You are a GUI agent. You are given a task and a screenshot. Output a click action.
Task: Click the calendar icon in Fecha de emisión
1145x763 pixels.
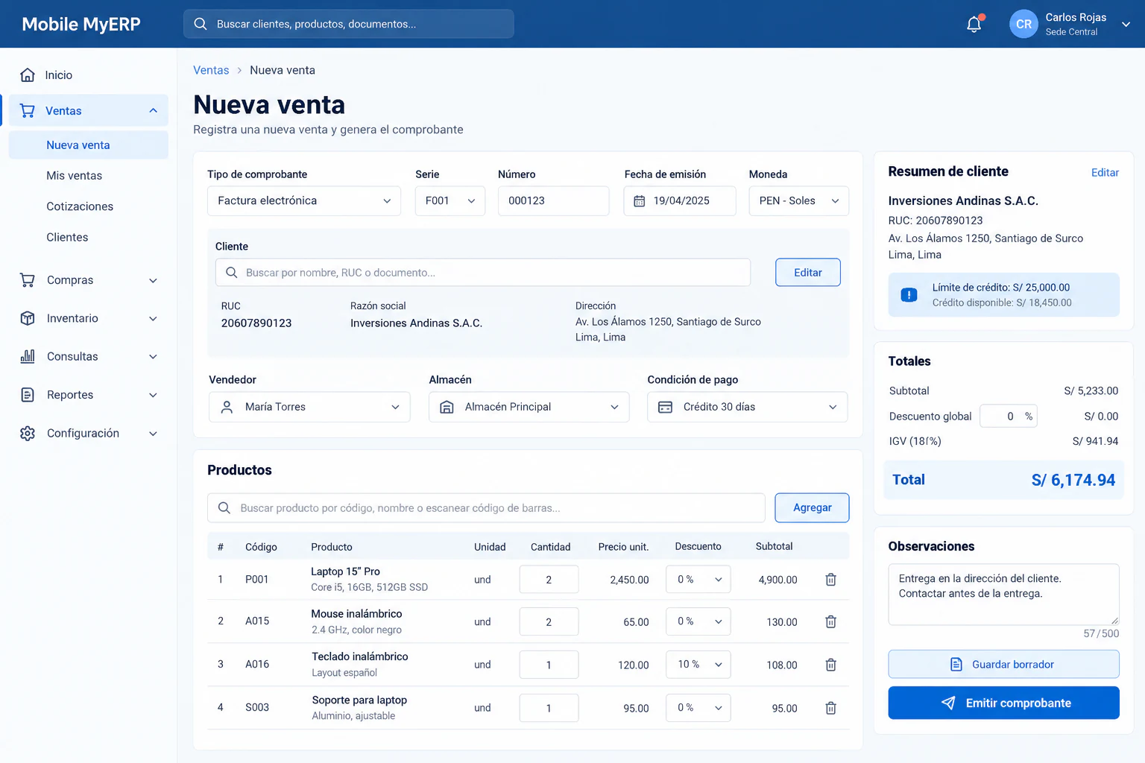click(x=639, y=201)
